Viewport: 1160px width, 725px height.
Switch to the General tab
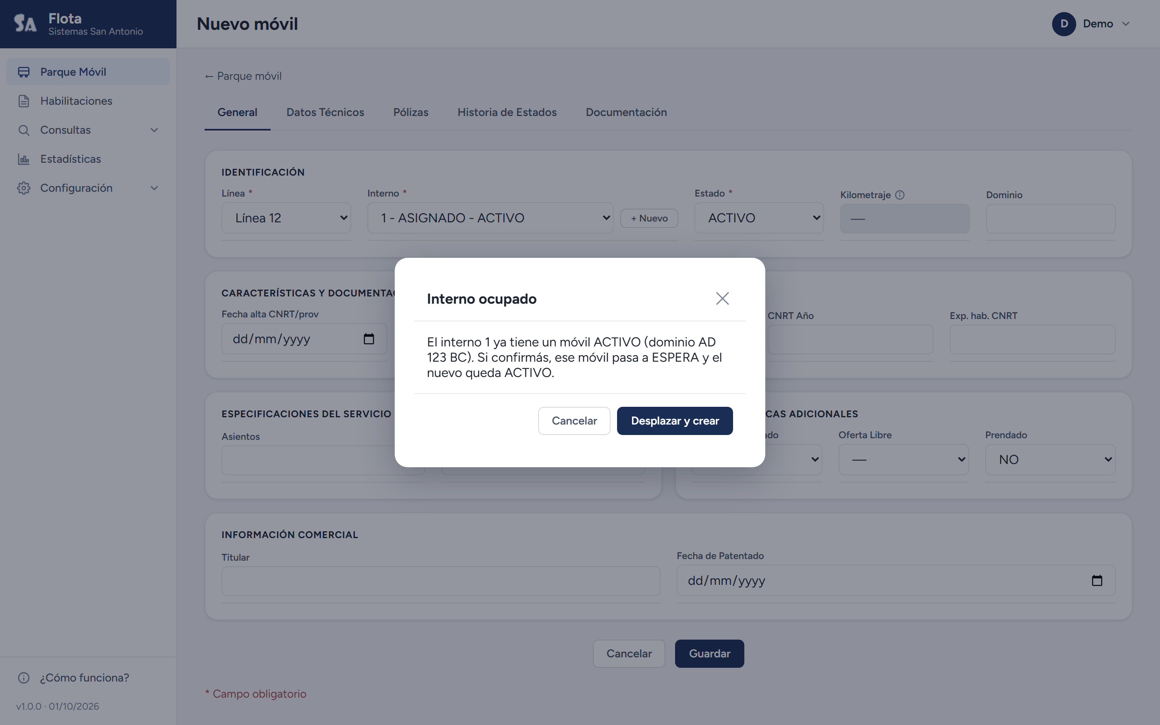click(237, 112)
